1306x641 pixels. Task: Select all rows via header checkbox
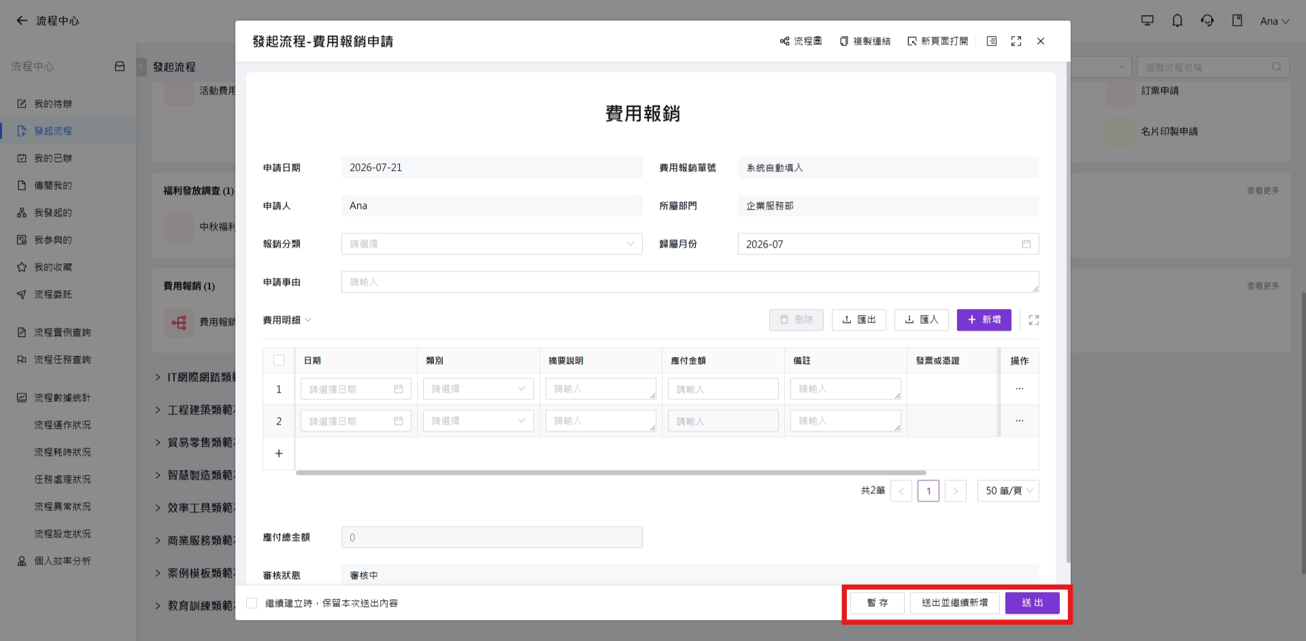click(x=279, y=361)
